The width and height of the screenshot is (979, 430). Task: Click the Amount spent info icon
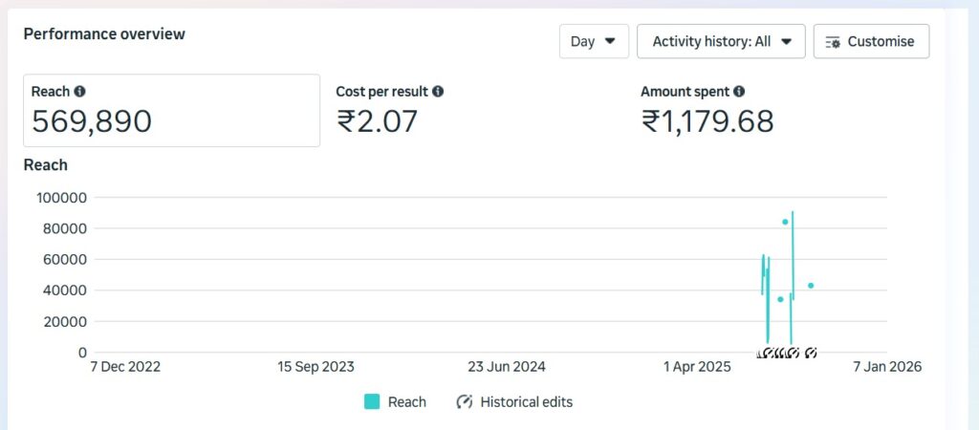[x=739, y=92]
